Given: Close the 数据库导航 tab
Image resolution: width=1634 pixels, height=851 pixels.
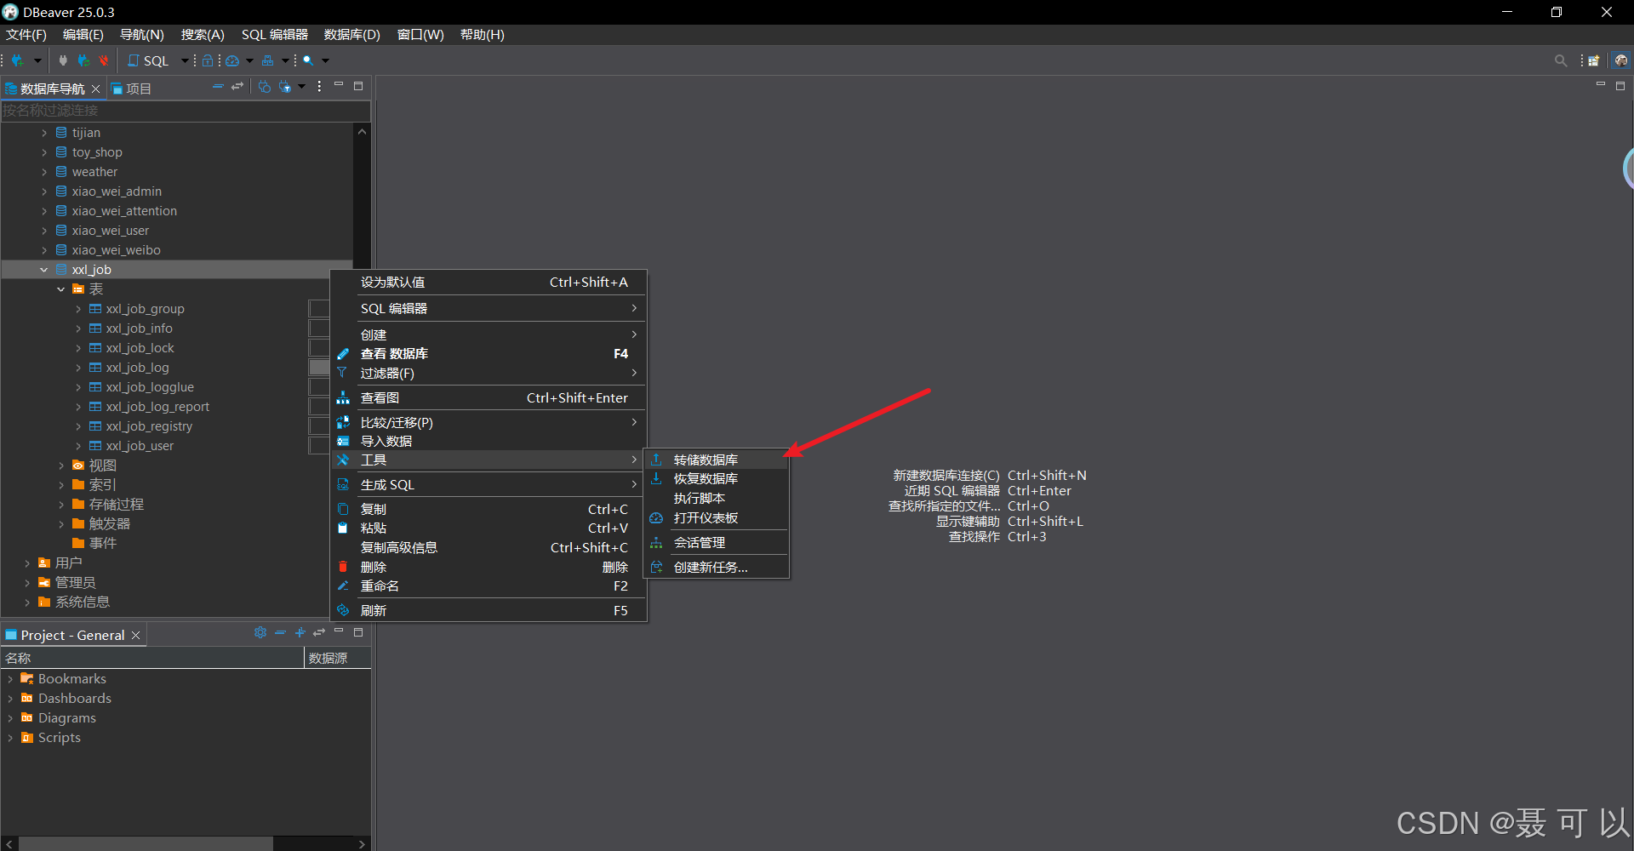Looking at the screenshot, I should point(96,89).
